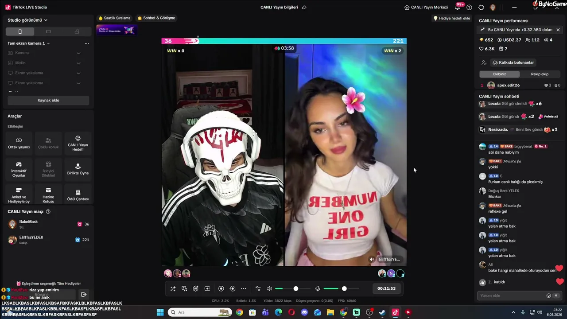Click the Yorum ekle comment field

(x=512, y=296)
